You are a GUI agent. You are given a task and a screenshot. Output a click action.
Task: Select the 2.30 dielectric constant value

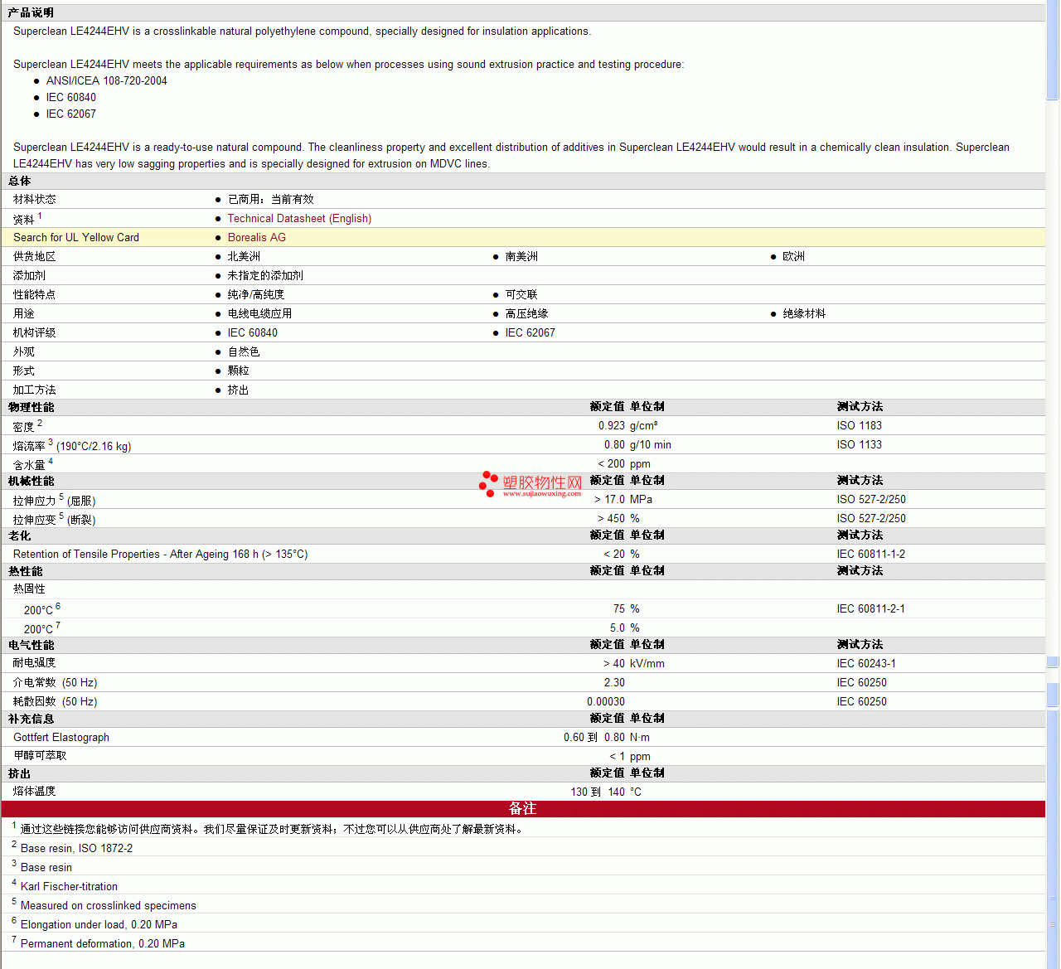(x=614, y=683)
